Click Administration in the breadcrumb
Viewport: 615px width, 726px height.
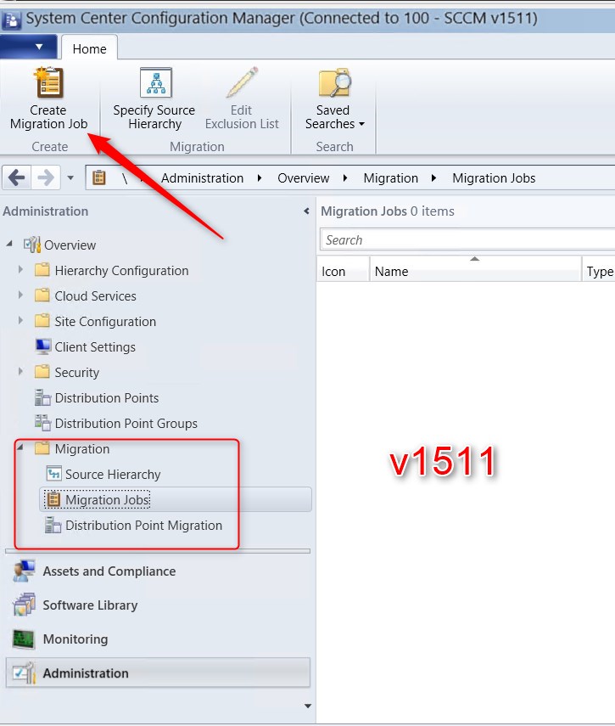[202, 178]
